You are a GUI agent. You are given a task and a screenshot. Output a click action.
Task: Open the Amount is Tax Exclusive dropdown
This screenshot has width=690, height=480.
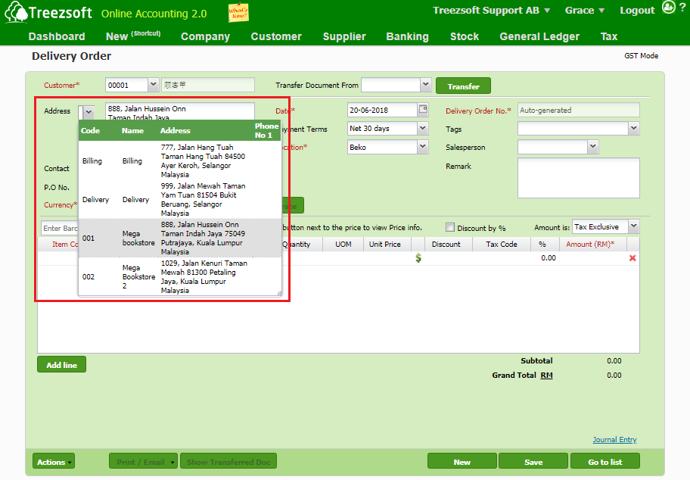(x=633, y=227)
